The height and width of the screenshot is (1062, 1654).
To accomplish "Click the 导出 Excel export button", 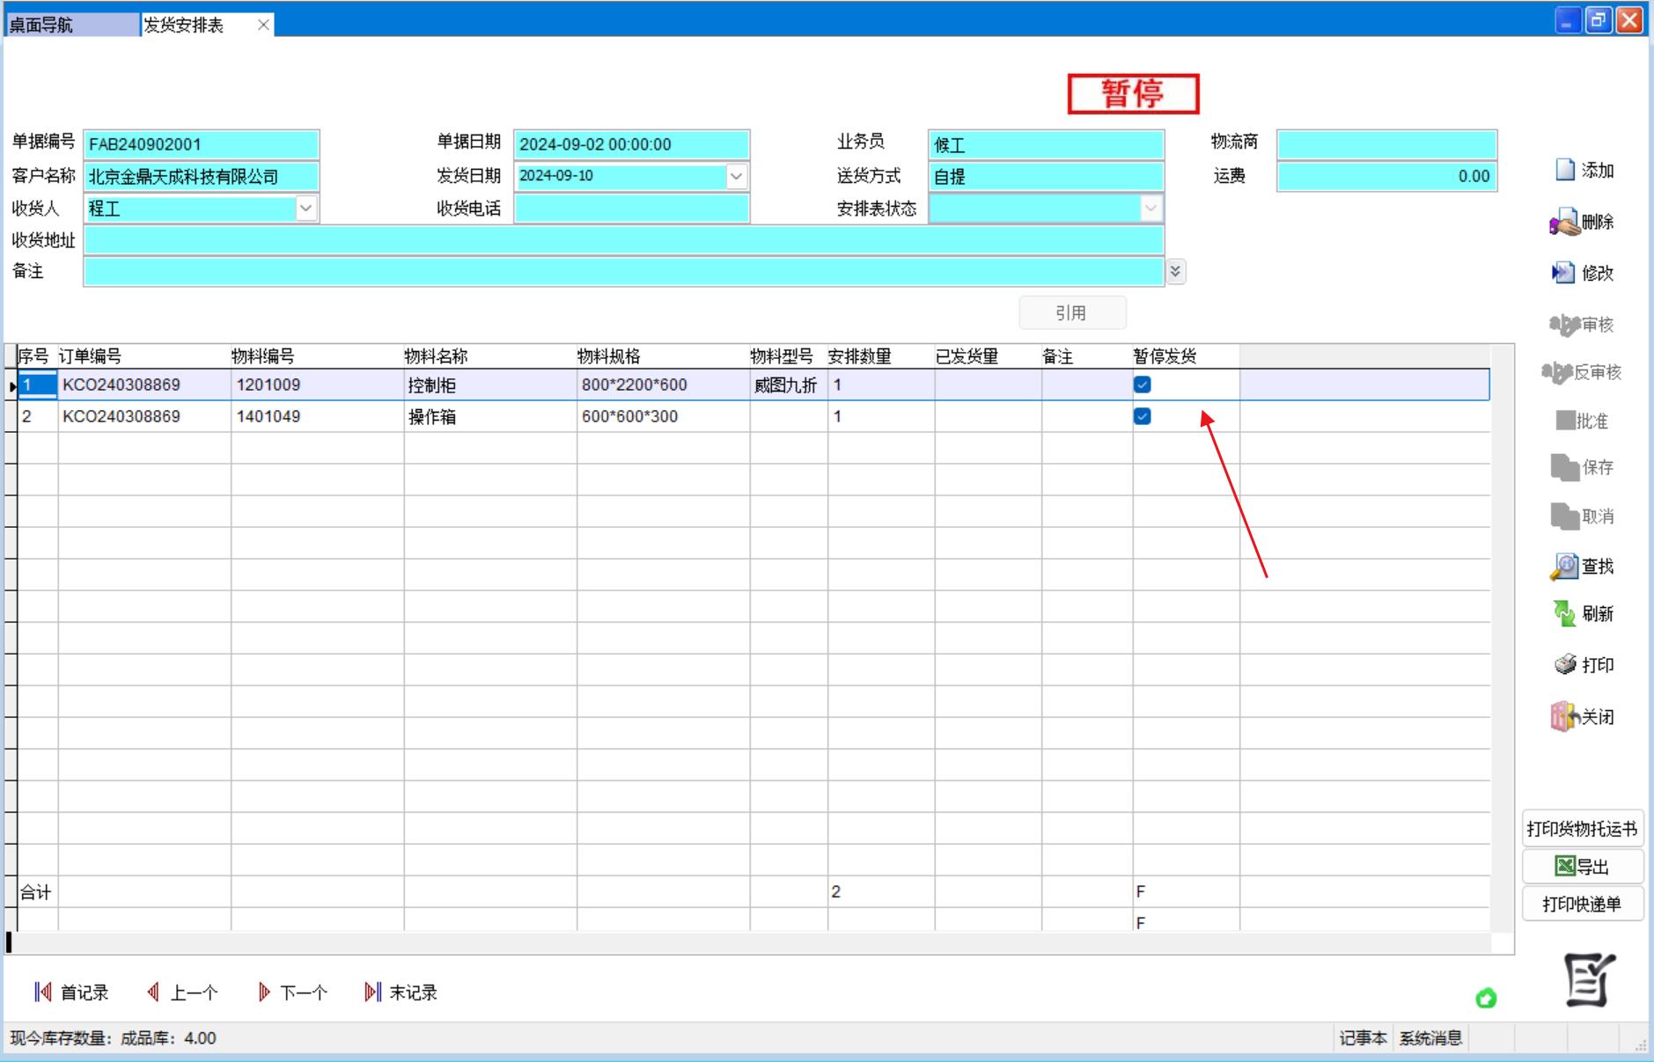I will (x=1582, y=867).
